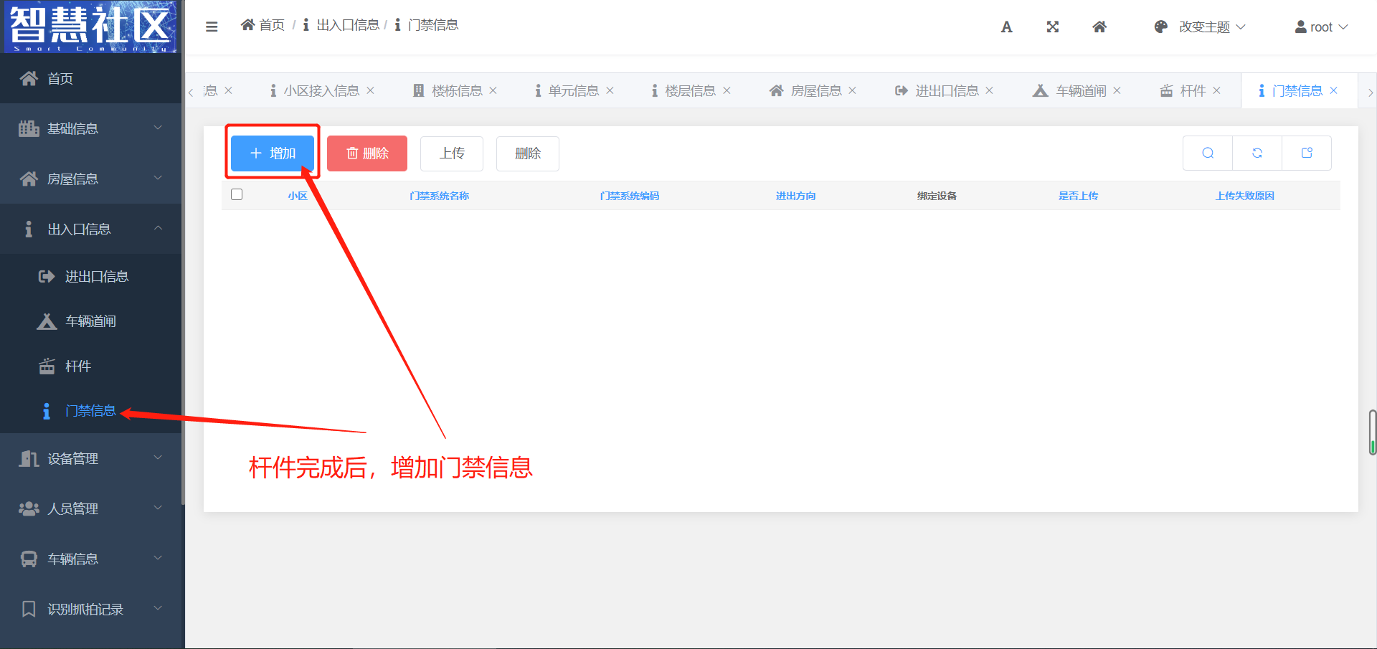Open the 改变主题 theme dropdown
Viewport: 1377px width, 649px height.
1200,27
